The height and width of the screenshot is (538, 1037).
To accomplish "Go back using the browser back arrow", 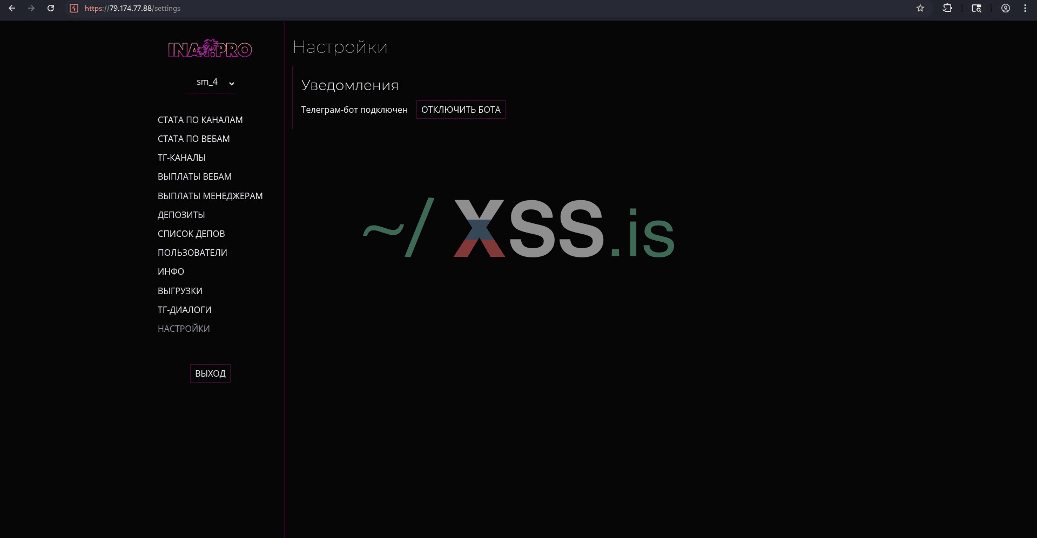I will [12, 8].
